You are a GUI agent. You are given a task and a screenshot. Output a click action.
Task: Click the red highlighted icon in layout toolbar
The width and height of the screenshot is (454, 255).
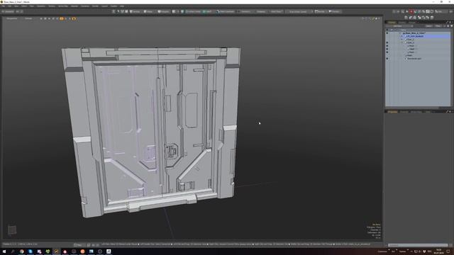pos(411,11)
